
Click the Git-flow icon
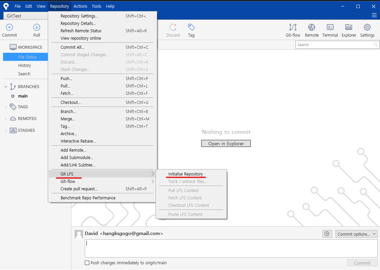(x=292, y=30)
